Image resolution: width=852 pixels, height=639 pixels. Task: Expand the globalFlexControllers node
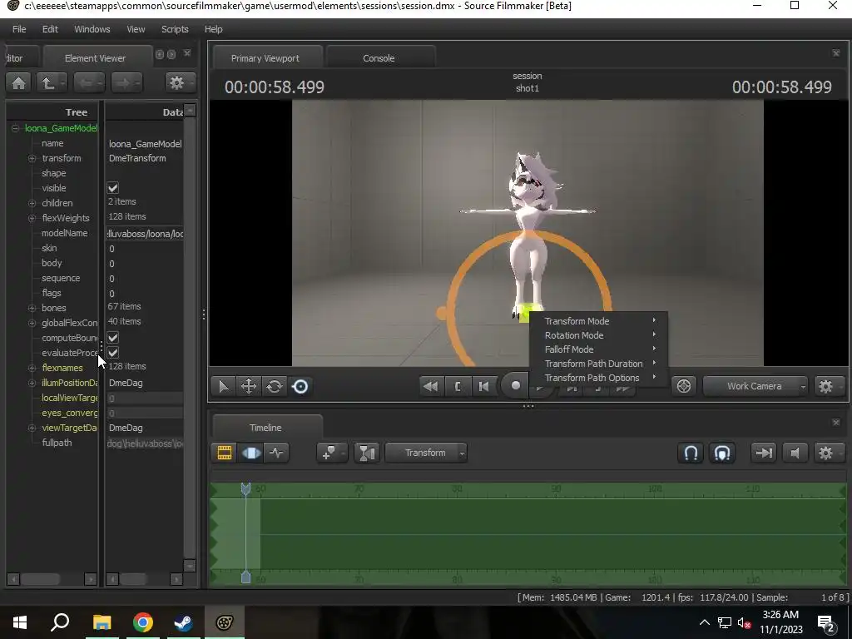[32, 323]
